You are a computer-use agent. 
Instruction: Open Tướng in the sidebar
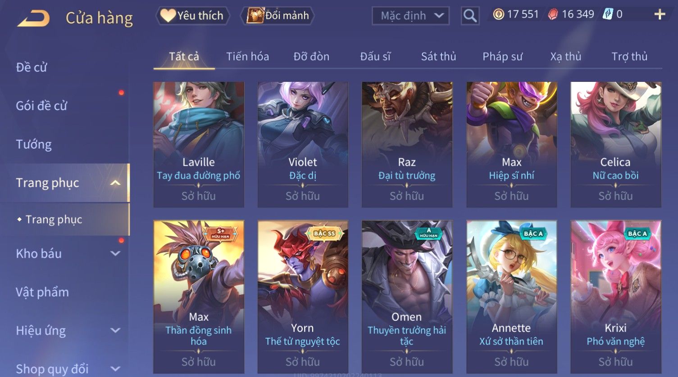click(34, 144)
